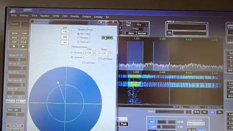Open the CWX menu
The width and height of the screenshot is (233, 131).
coord(65,16)
